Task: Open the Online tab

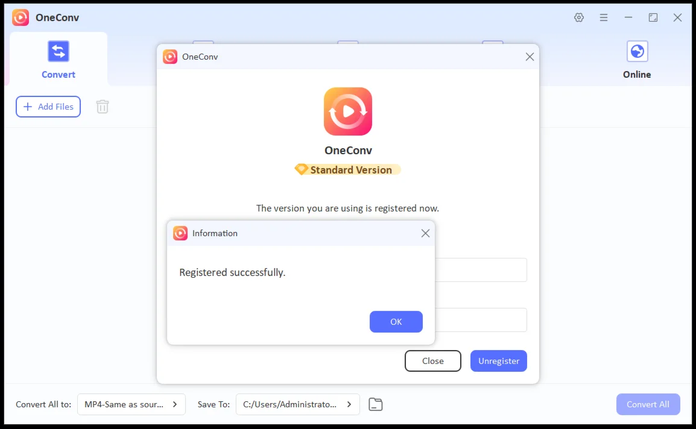Action: (636, 60)
